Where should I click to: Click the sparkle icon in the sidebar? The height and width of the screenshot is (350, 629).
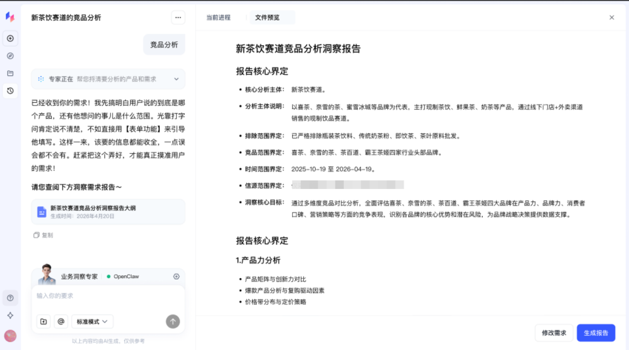pos(10,315)
